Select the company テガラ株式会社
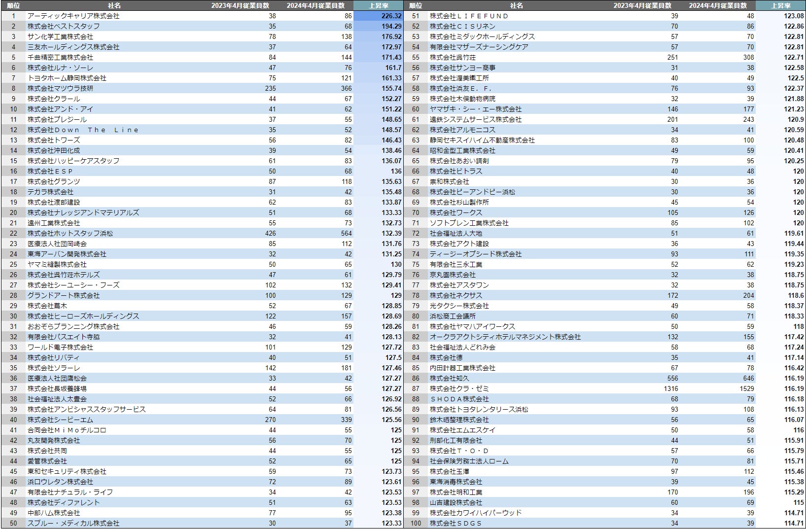The height and width of the screenshot is (529, 806). click(x=50, y=192)
